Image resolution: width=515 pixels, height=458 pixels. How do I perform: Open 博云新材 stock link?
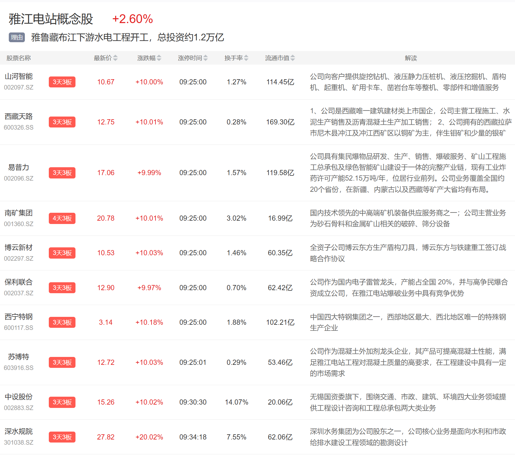point(18,248)
